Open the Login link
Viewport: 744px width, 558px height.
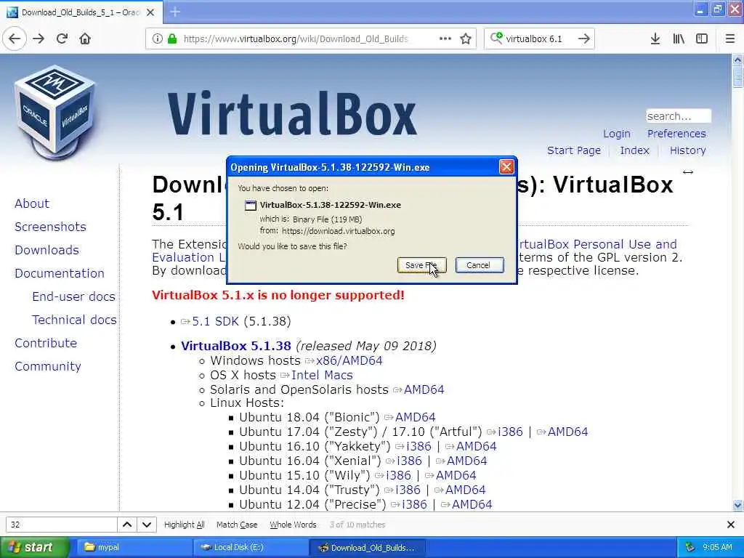pyautogui.click(x=616, y=134)
